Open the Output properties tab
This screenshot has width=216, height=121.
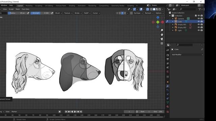click(x=168, y=59)
